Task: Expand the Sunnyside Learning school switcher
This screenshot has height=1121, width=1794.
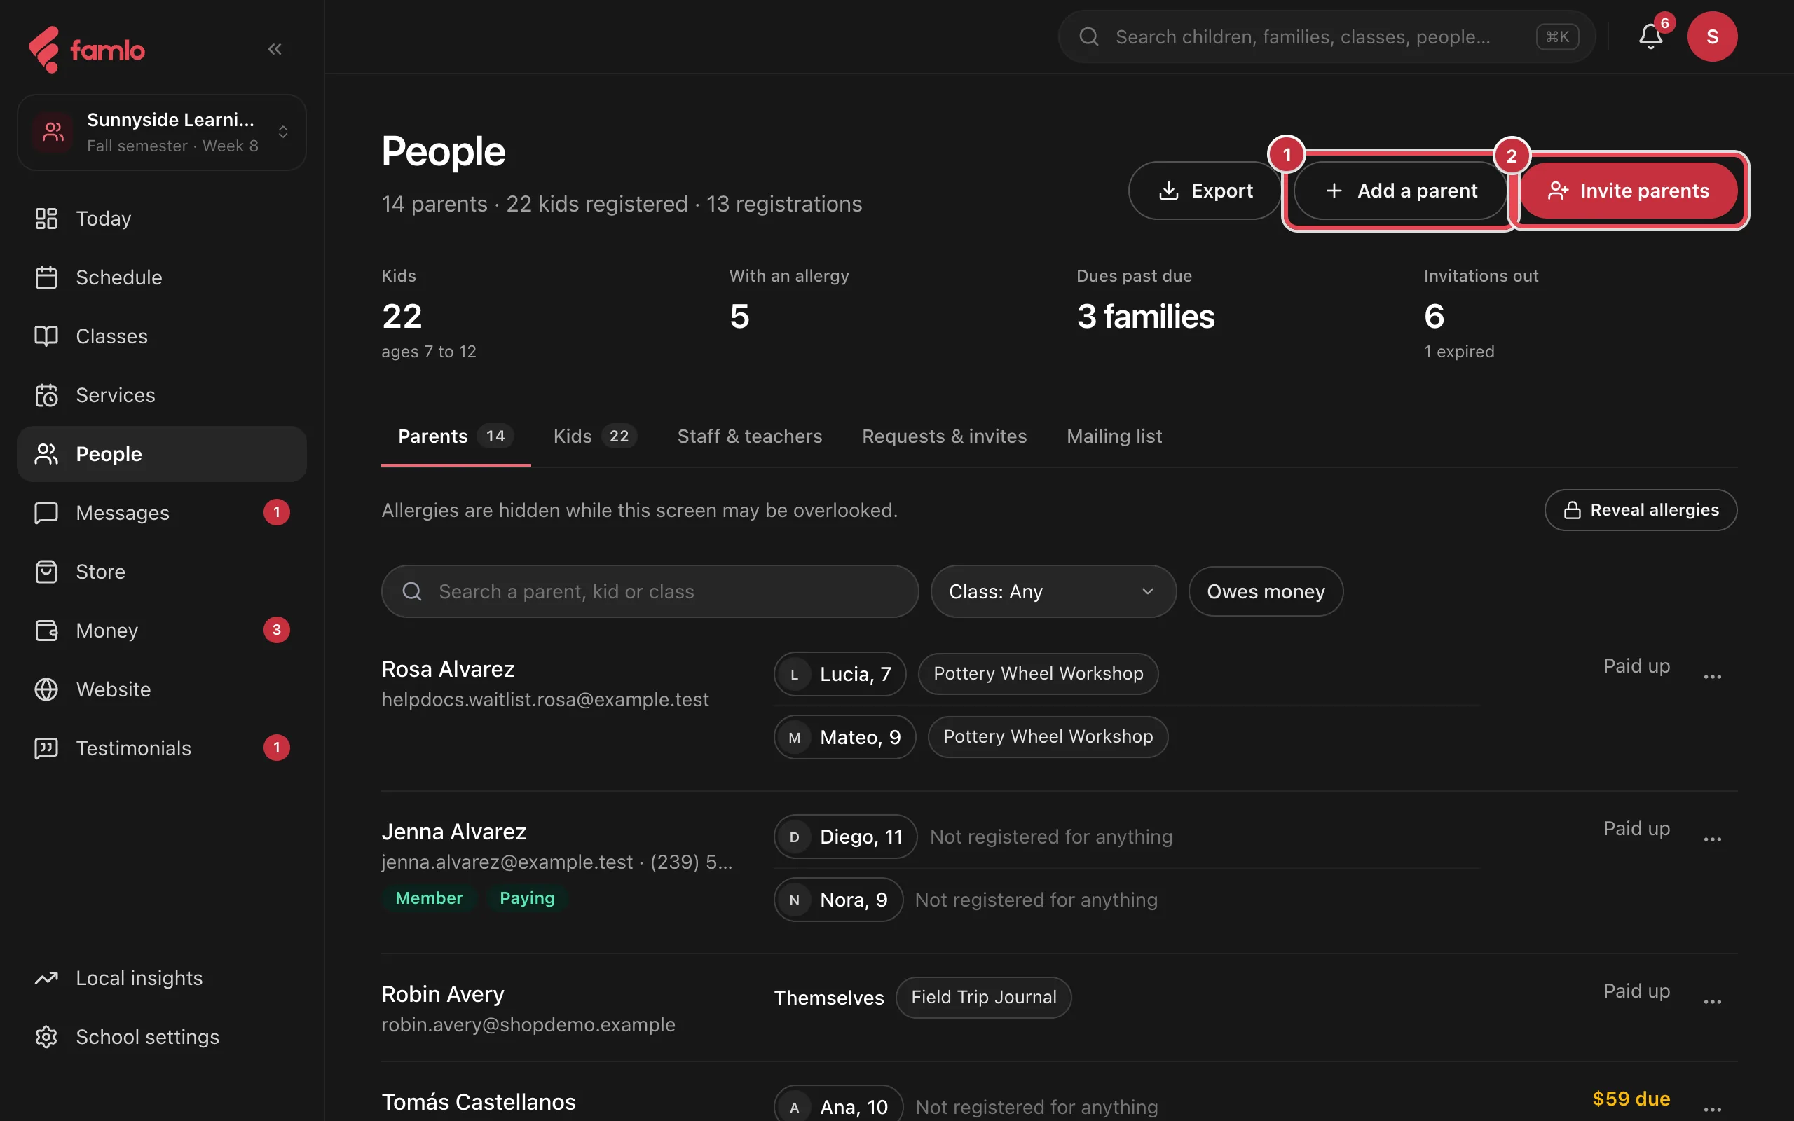Action: (x=162, y=132)
